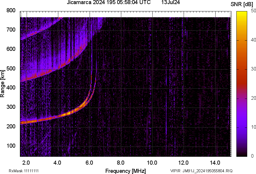Click the bright yellow F-layer trace near 5.5 MHz

coord(82,105)
